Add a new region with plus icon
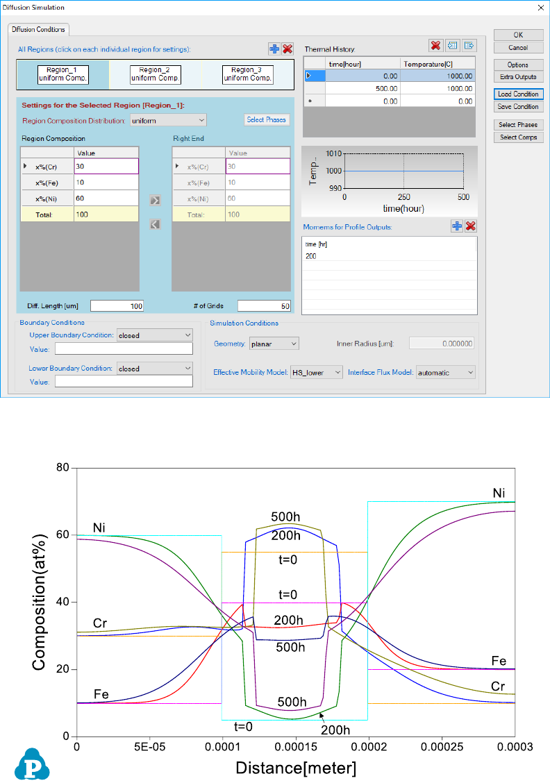 274,49
